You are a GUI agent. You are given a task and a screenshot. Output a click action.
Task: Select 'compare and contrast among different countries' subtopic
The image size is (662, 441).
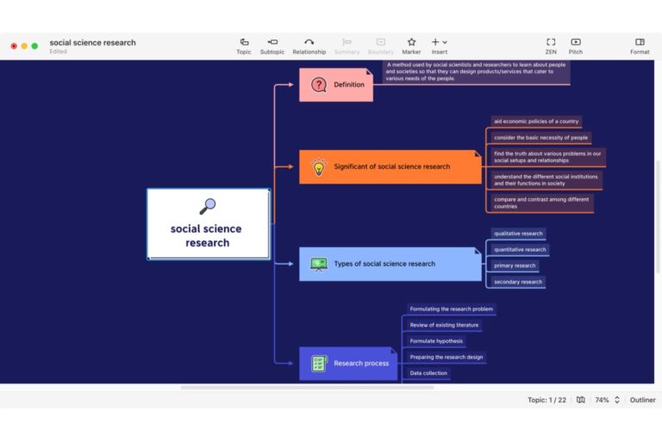542,203
